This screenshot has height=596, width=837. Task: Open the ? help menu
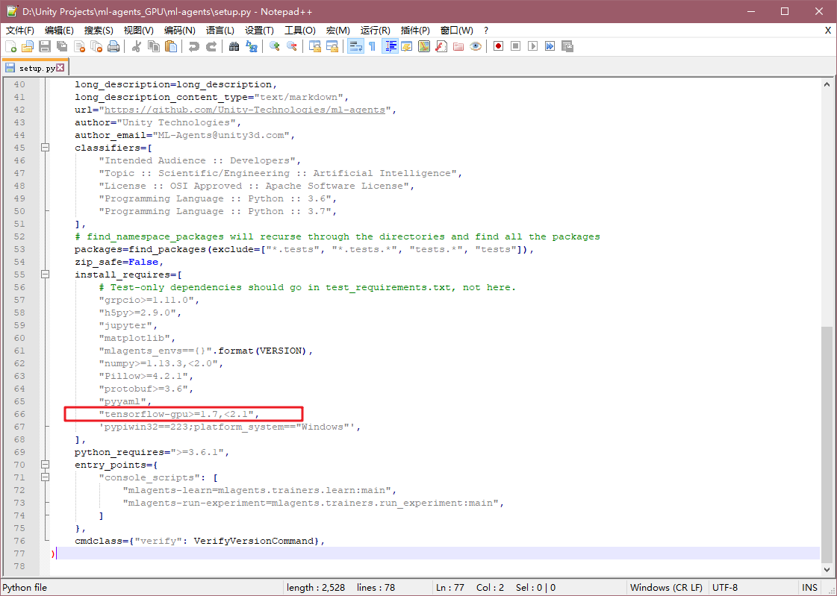click(486, 31)
